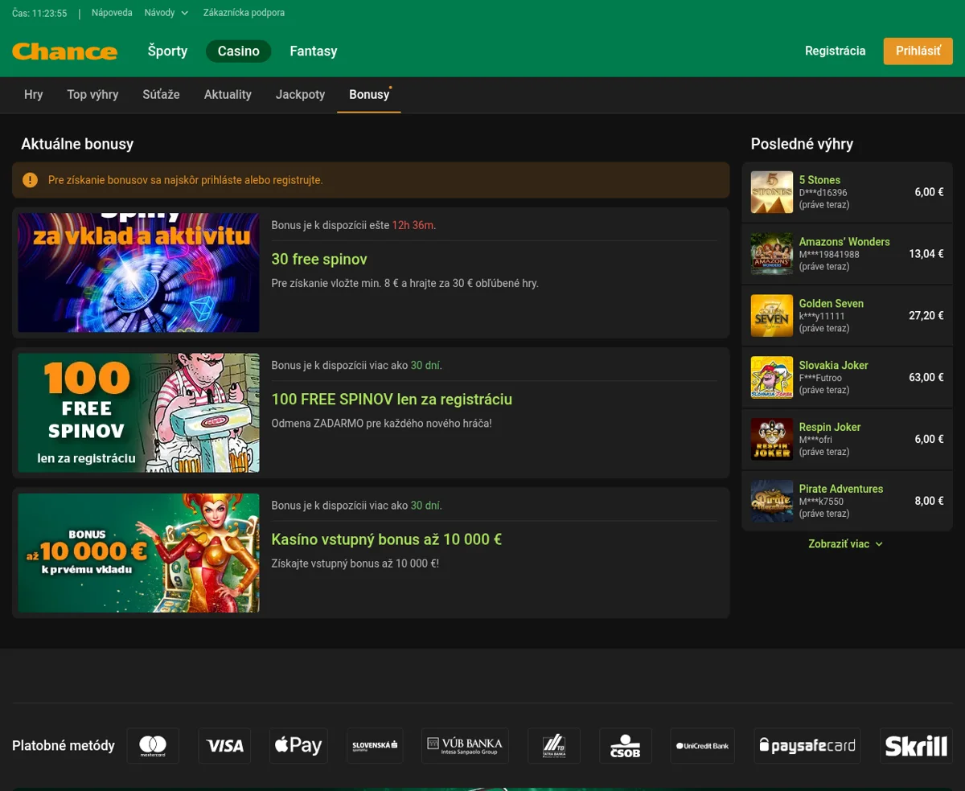Click the Aktuálne bonusy heading

pyautogui.click(x=77, y=145)
